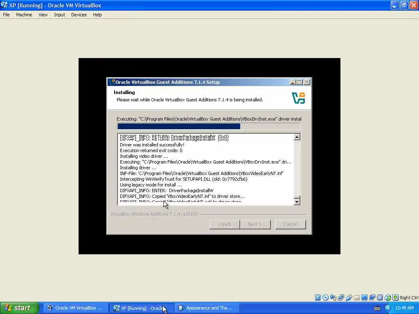This screenshot has height=314, width=419.
Task: Click Cancel in Guest Additions setup
Action: (291, 224)
